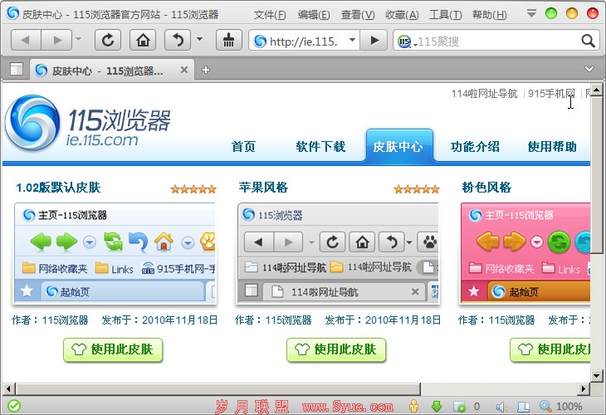
Task: Click the 作者：115浏览器 text under default skin
Action: click(x=50, y=320)
